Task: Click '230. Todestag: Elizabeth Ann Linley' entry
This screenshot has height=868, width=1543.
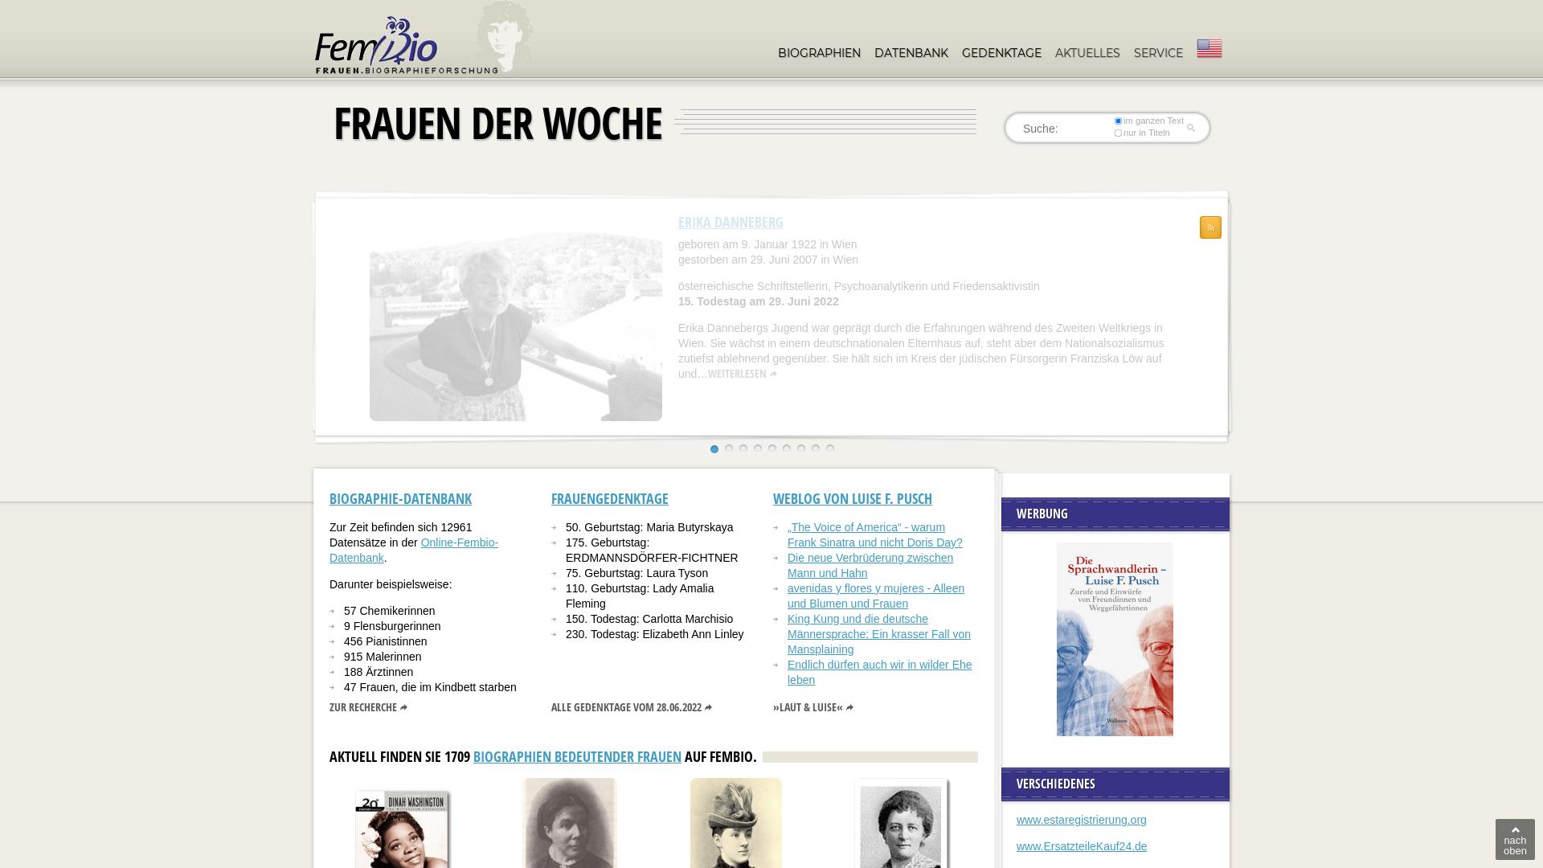Action: tap(655, 635)
